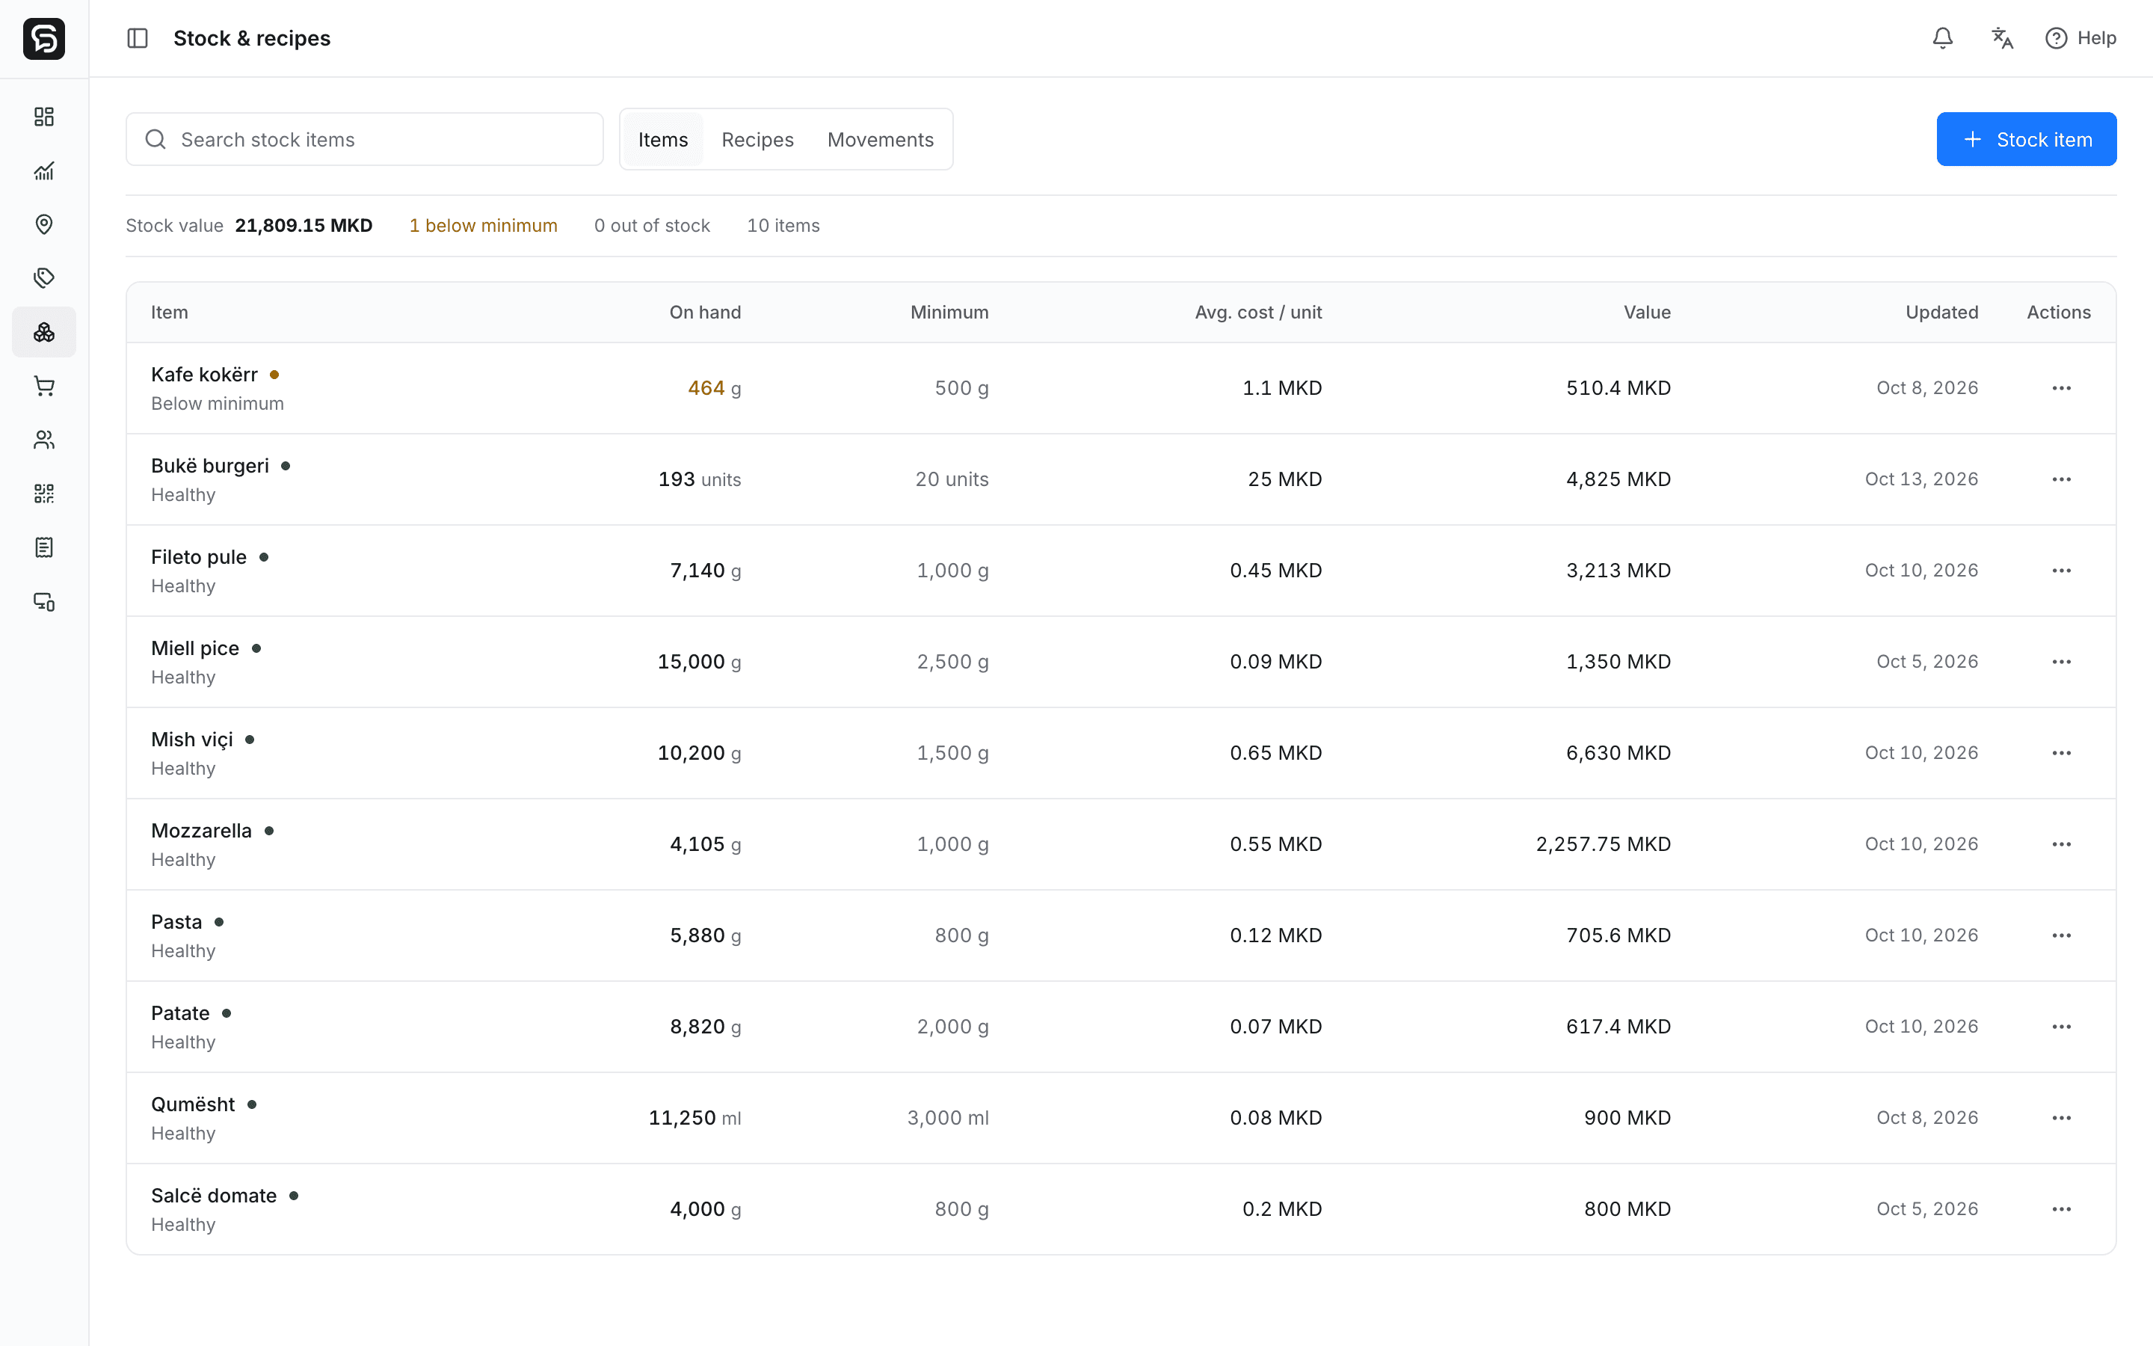
Task: Focus the Search stock items field
Action: click(x=365, y=139)
